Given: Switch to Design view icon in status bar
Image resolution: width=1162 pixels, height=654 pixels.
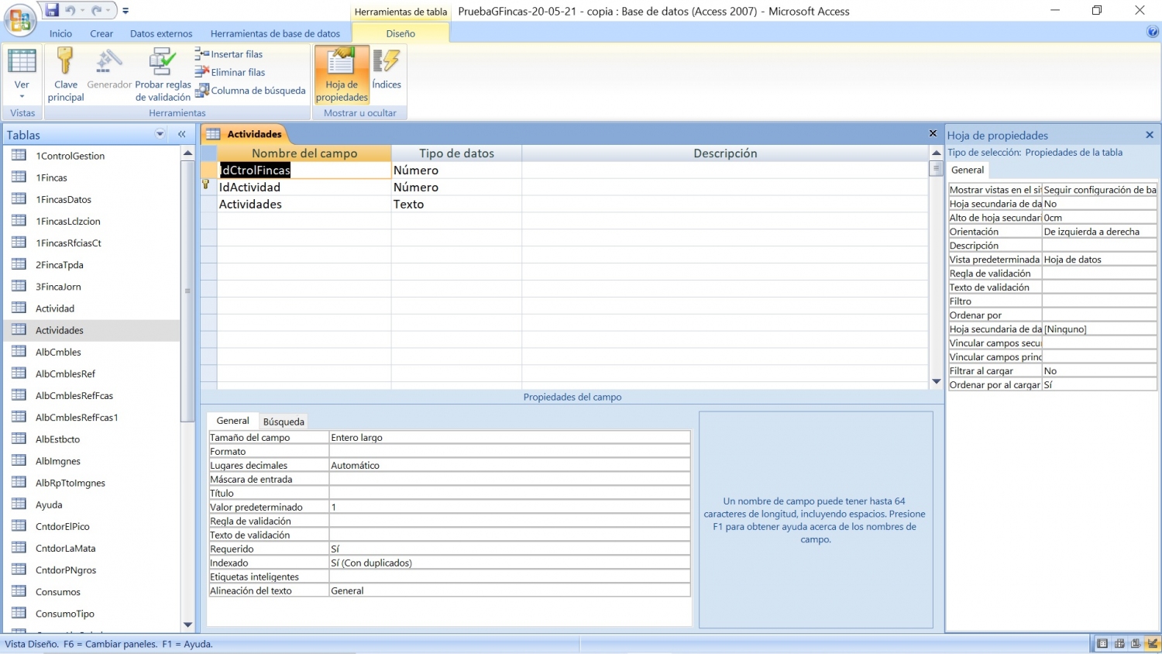Looking at the screenshot, I should (x=1152, y=644).
